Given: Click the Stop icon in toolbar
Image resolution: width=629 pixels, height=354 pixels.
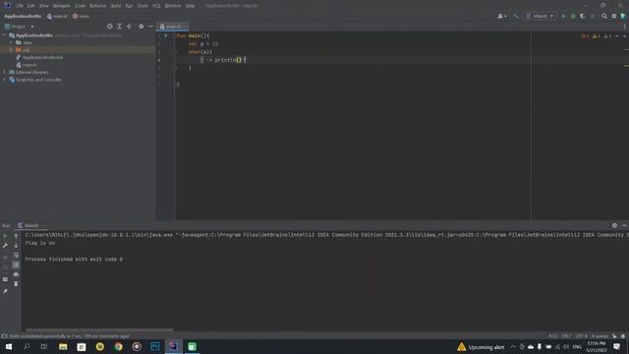Looking at the screenshot, I should tap(593, 16).
